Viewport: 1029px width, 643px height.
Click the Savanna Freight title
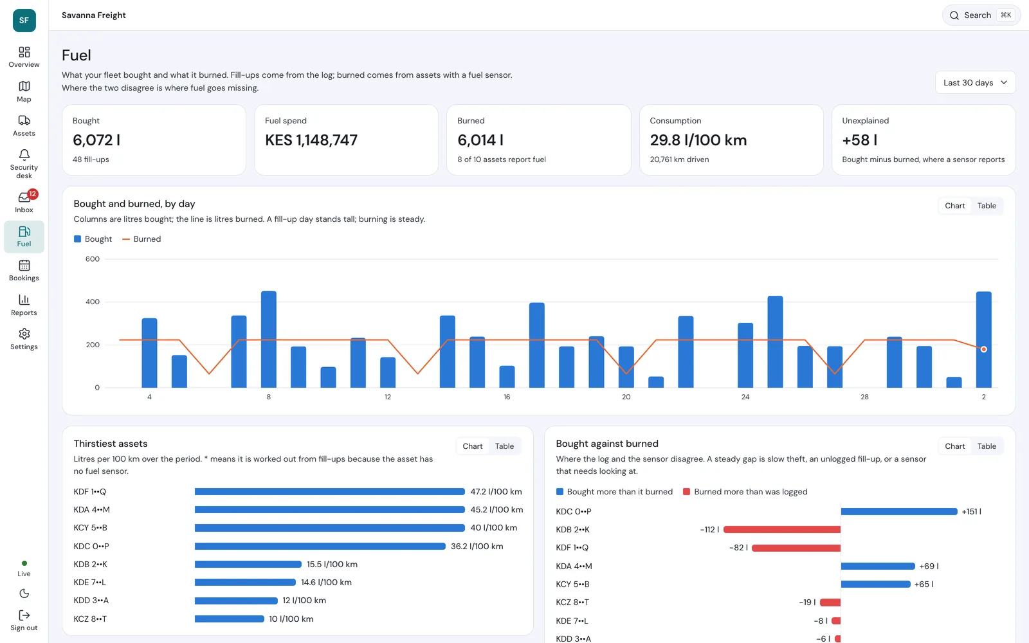94,15
